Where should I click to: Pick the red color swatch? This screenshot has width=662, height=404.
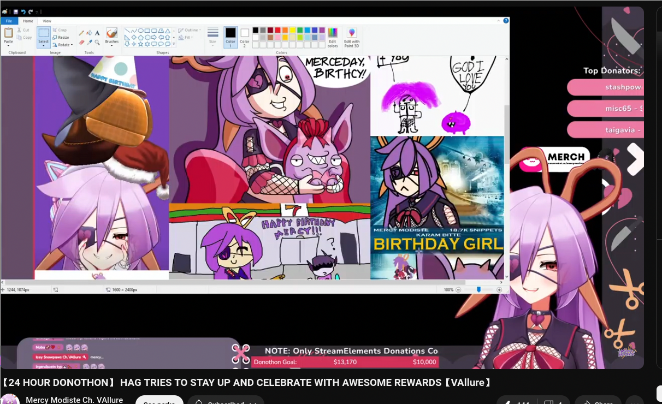pos(277,30)
